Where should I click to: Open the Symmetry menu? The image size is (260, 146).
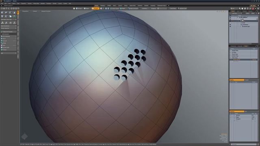pyautogui.click(x=143, y=9)
